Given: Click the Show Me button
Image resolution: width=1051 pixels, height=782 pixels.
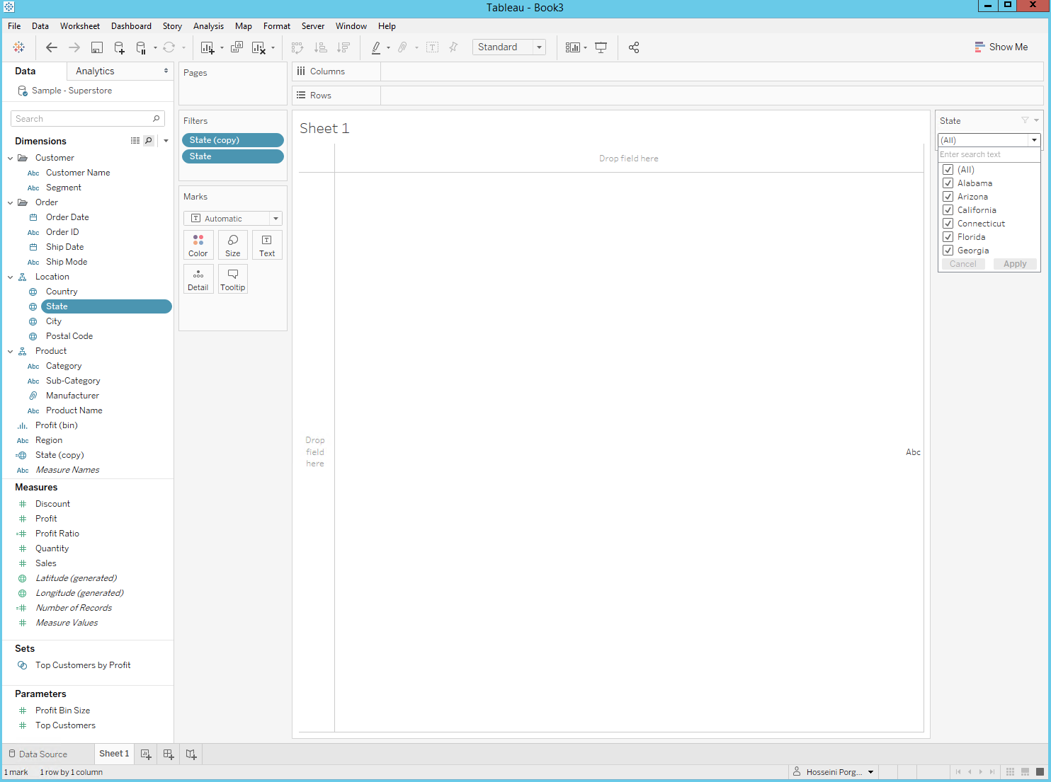Looking at the screenshot, I should 1001,47.
